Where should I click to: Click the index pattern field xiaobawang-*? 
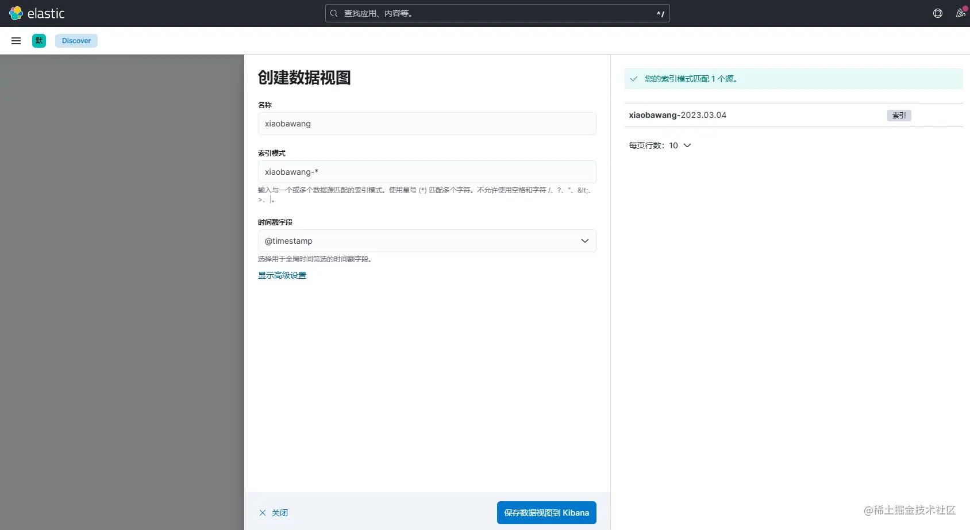426,171
